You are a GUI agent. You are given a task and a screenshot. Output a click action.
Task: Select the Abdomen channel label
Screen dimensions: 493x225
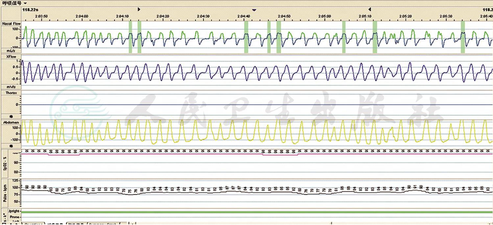11,122
